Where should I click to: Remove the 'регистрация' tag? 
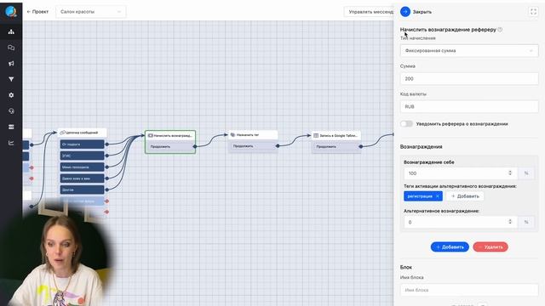[437, 196]
